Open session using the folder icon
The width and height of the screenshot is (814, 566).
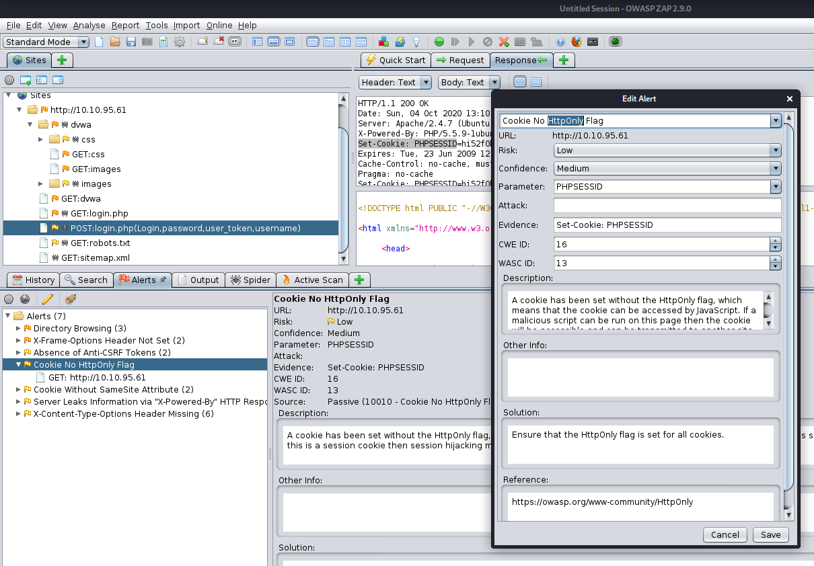pos(115,42)
